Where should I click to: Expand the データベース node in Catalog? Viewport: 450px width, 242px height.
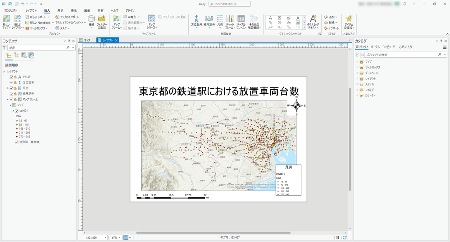(x=357, y=73)
